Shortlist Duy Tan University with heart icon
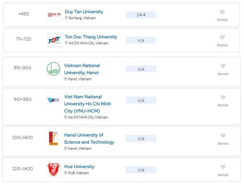Image resolution: width=244 pixels, height=184 pixels. [222, 12]
